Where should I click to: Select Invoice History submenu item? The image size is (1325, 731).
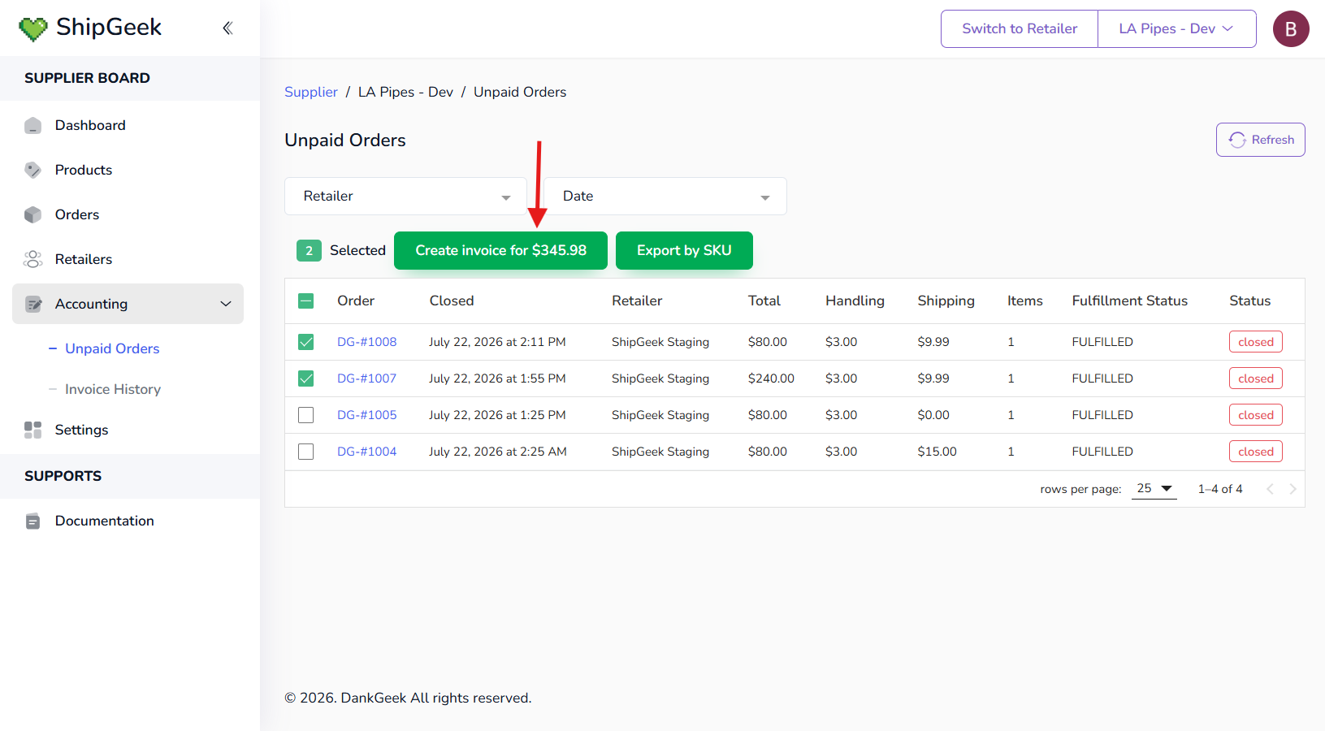point(113,389)
